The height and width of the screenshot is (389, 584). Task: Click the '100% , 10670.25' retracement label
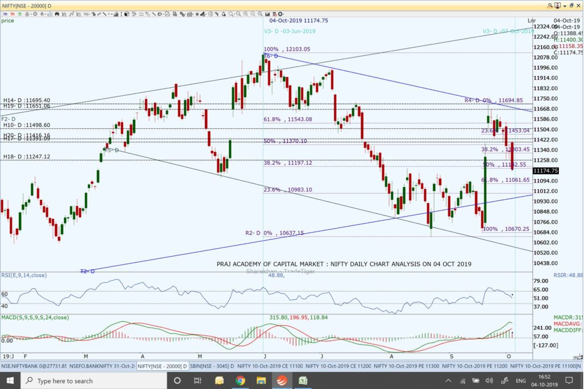[x=506, y=229]
